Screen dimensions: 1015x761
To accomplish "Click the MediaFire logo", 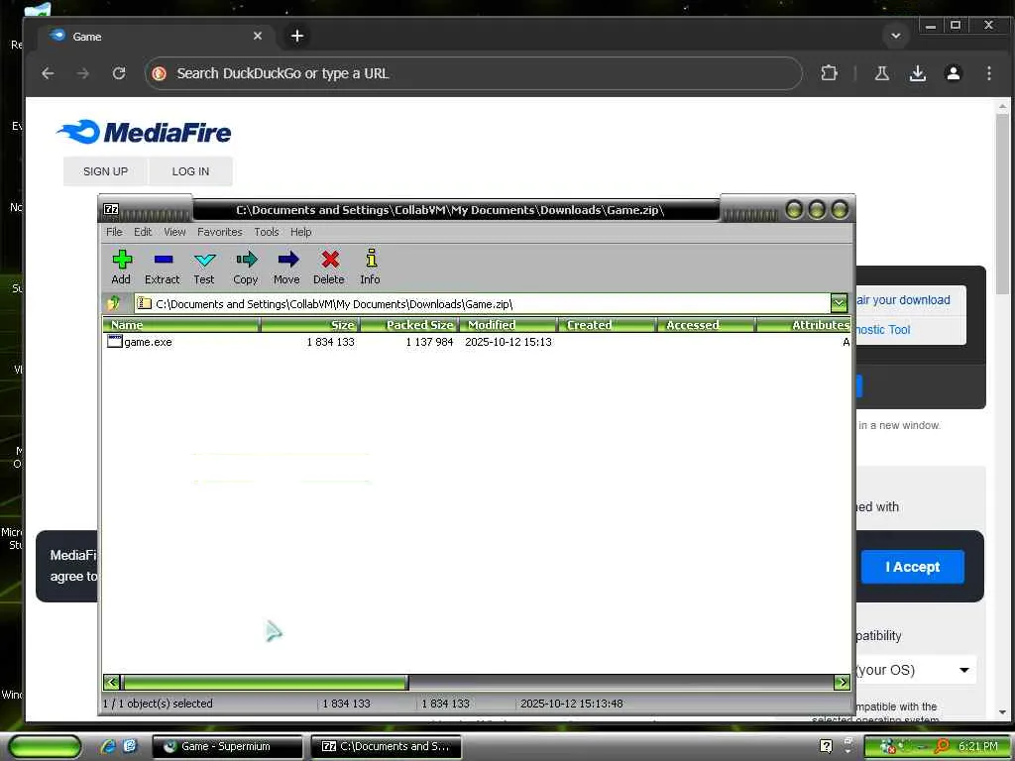I will [x=144, y=132].
